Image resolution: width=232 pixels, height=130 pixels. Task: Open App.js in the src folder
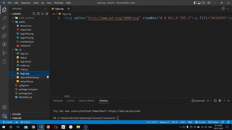pyautogui.click(x=23, y=58)
